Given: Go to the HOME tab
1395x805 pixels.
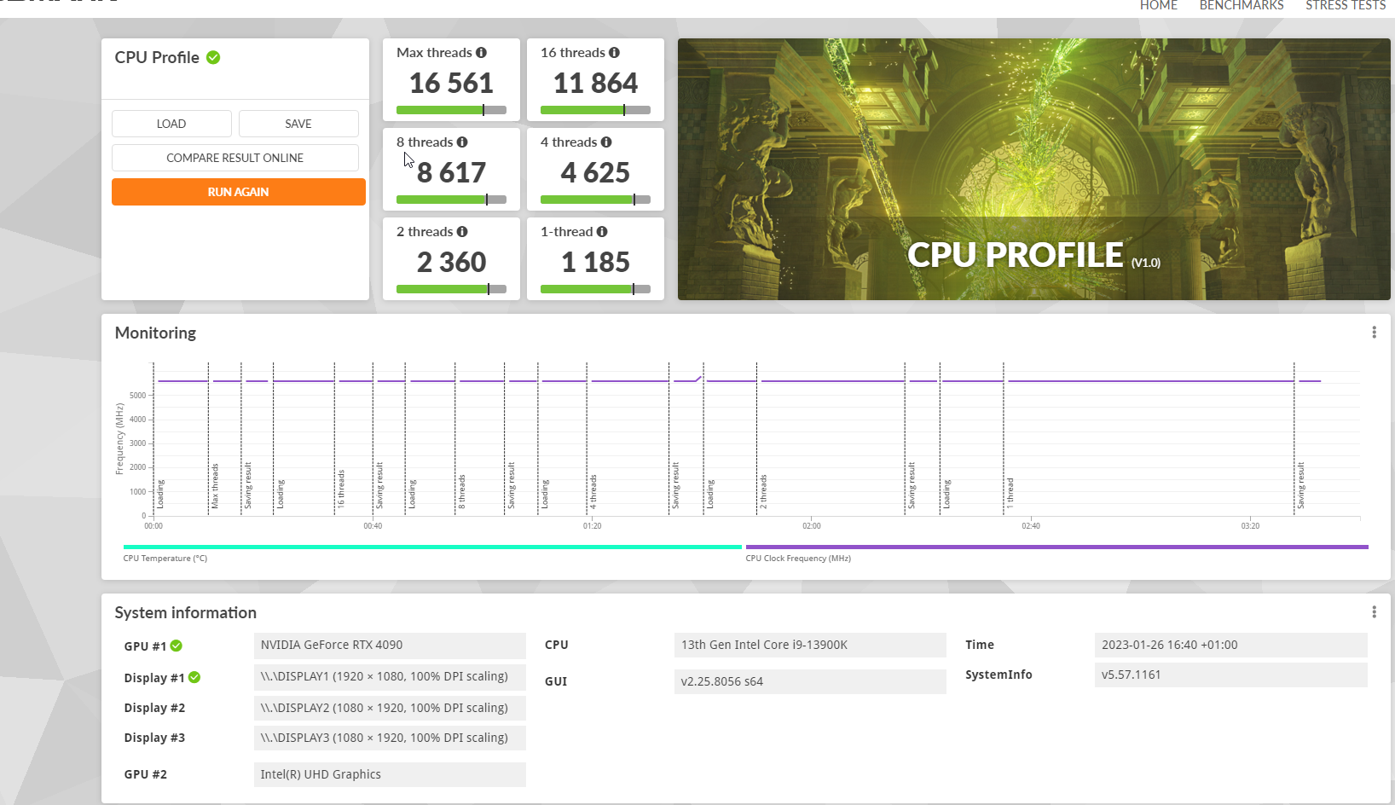Looking at the screenshot, I should point(1158,5).
